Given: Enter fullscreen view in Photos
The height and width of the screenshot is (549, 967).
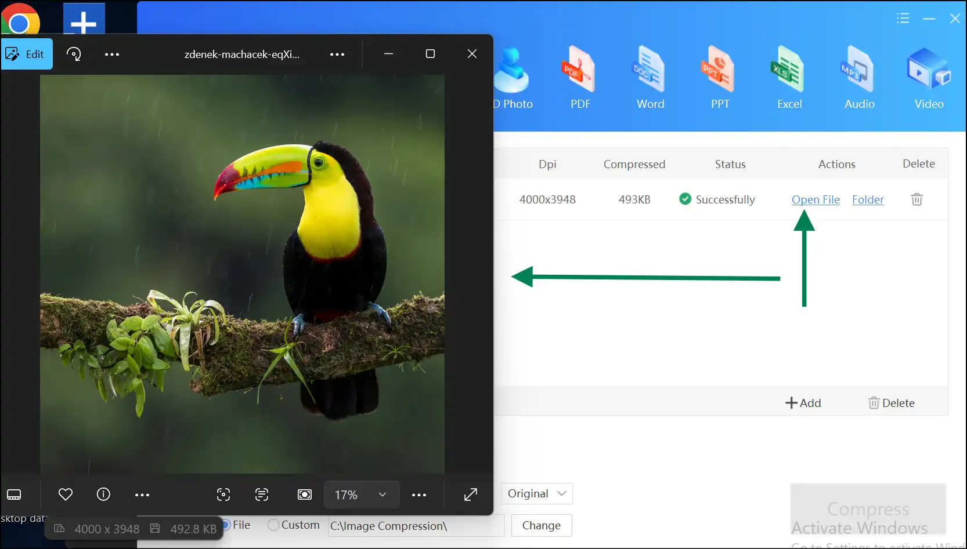Looking at the screenshot, I should (471, 495).
